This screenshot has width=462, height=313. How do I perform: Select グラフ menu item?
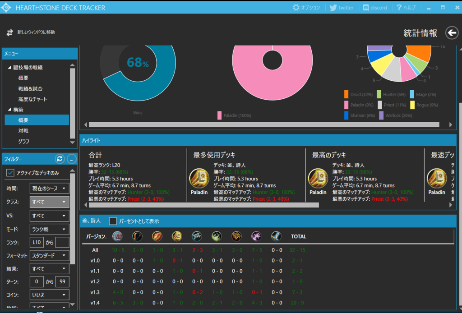[x=23, y=141]
